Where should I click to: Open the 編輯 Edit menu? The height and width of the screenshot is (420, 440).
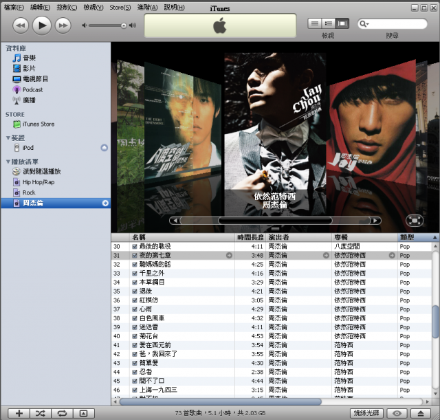tap(40, 8)
